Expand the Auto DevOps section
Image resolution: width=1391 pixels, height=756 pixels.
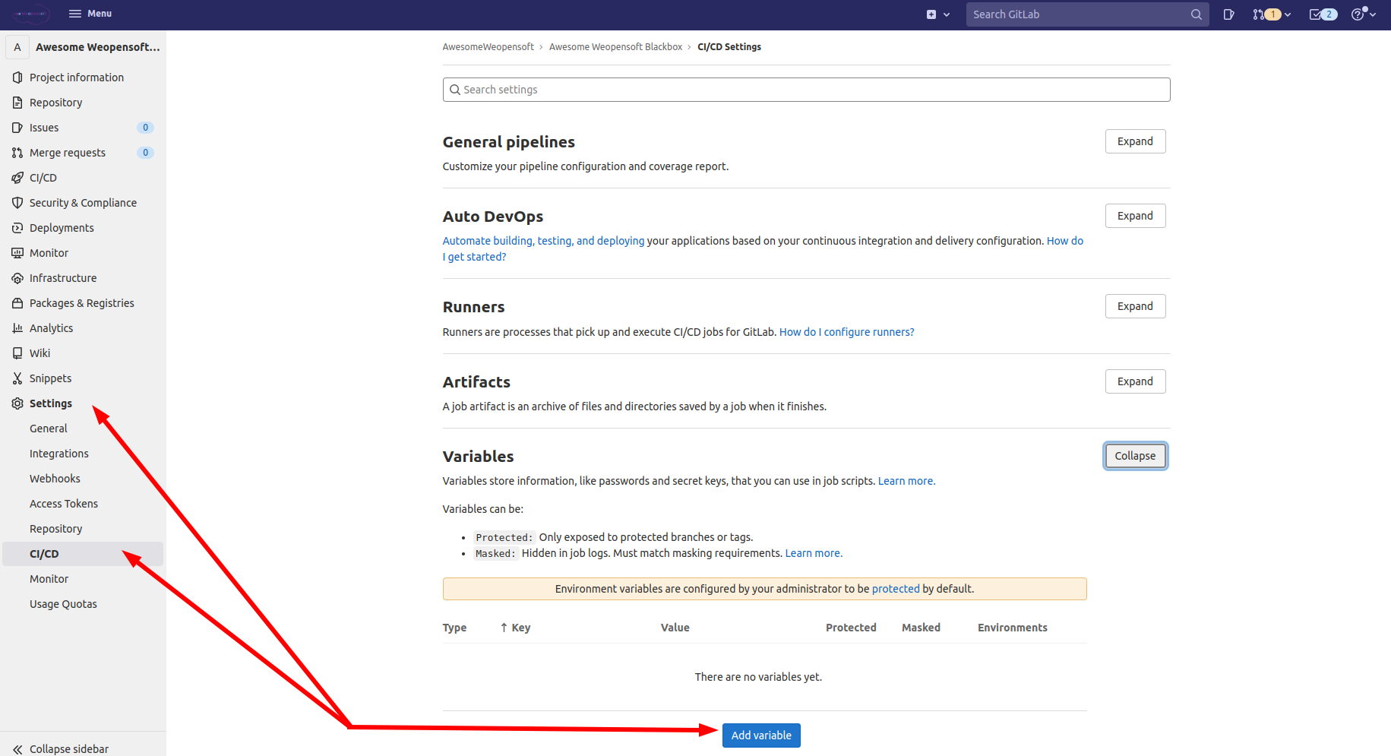pos(1135,216)
